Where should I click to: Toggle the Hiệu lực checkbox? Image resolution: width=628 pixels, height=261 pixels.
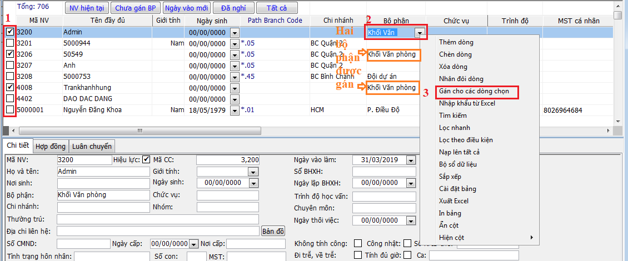pyautogui.click(x=146, y=160)
